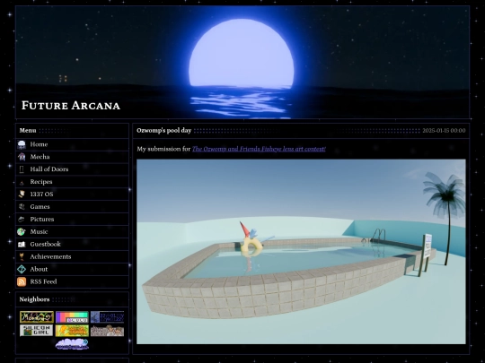Image resolution: width=485 pixels, height=363 pixels.
Task: Click the Guestbook book icon
Action: (22, 245)
